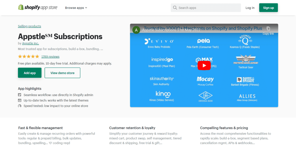Open the Selling products breadcrumb link
296x145 pixels.
[x=29, y=26]
